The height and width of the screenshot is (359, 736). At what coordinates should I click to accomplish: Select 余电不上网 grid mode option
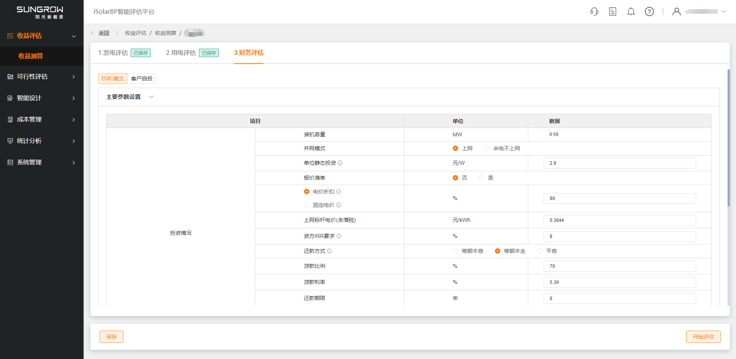(487, 148)
